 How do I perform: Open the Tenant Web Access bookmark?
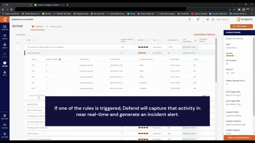click(116, 14)
